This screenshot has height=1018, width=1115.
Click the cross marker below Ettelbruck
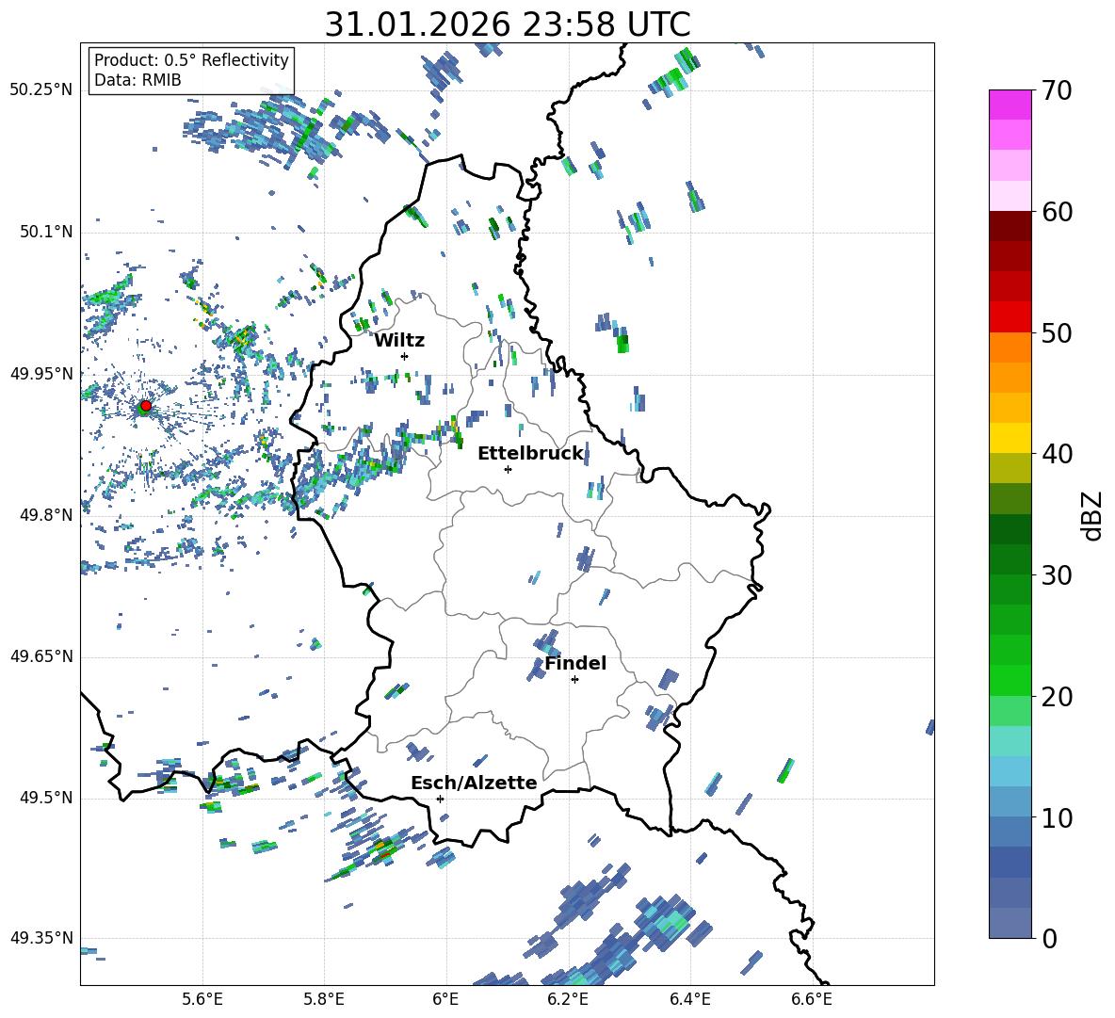508,469
